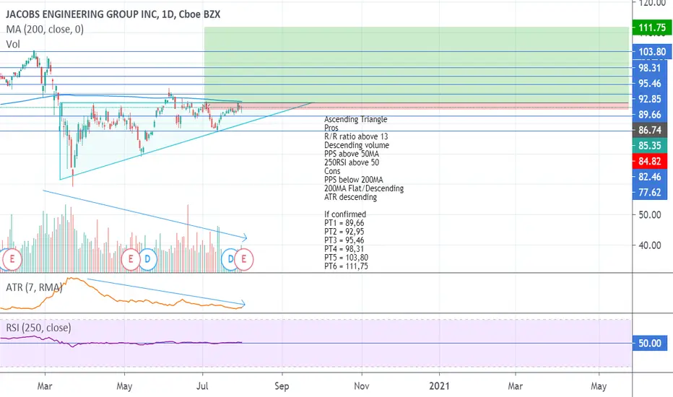Click the 89.66 price level label
Image resolution: width=673 pixels, height=397 pixels.
click(649, 114)
